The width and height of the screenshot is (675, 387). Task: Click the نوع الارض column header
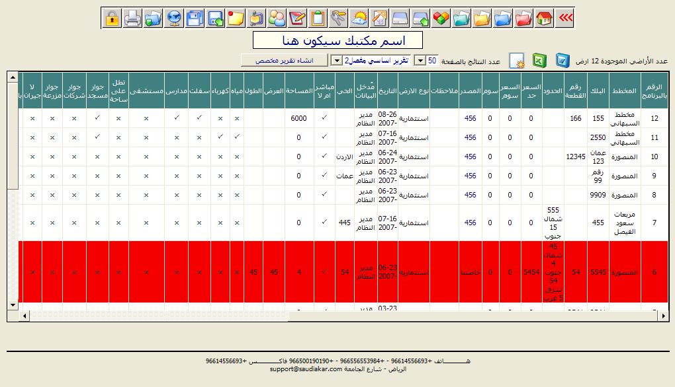coord(414,90)
